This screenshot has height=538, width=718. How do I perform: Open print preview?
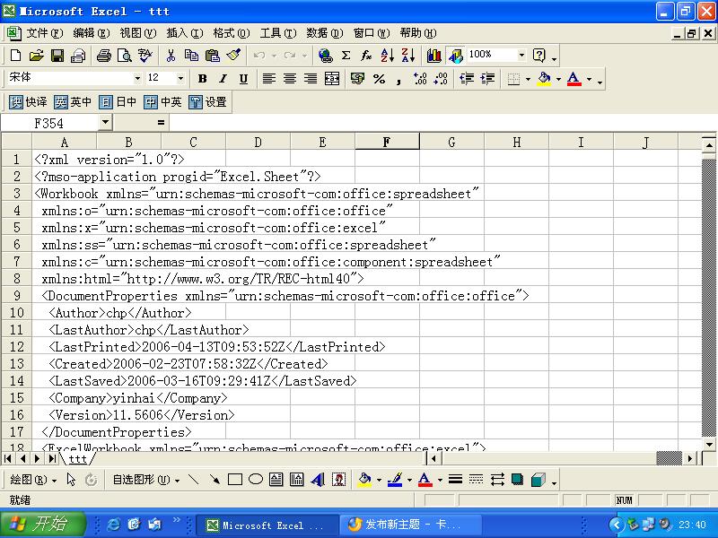(x=125, y=56)
